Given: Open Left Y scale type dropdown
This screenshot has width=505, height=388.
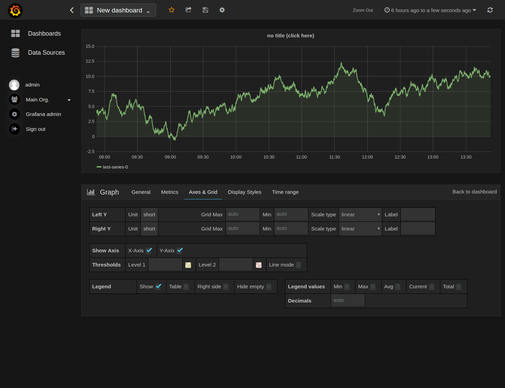Looking at the screenshot, I should click(x=360, y=214).
